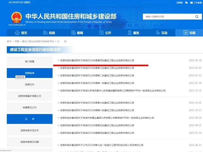Viewport: 203px width, 152px height.
Task: Select 政策文件 in the left sidebar
Action: 30,85
